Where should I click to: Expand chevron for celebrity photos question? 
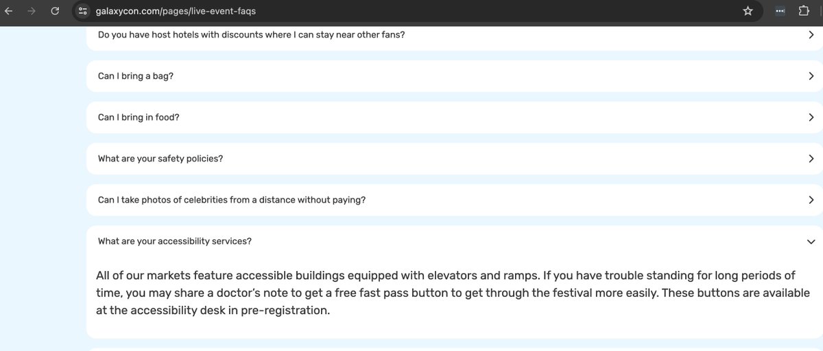[x=811, y=200]
